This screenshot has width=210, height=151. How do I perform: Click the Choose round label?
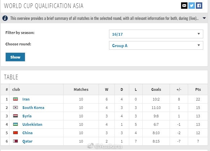tap(18, 44)
